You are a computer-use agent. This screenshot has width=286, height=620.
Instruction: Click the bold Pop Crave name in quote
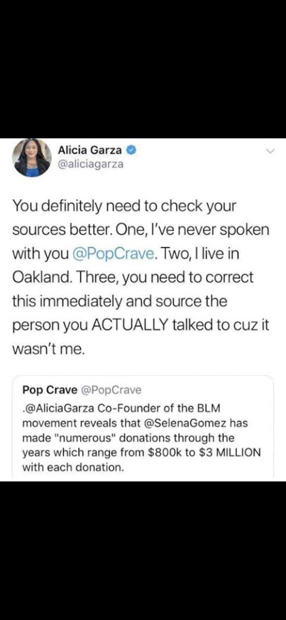click(x=50, y=390)
